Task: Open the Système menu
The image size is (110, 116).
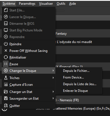Action: pyautogui.click(x=9, y=4)
